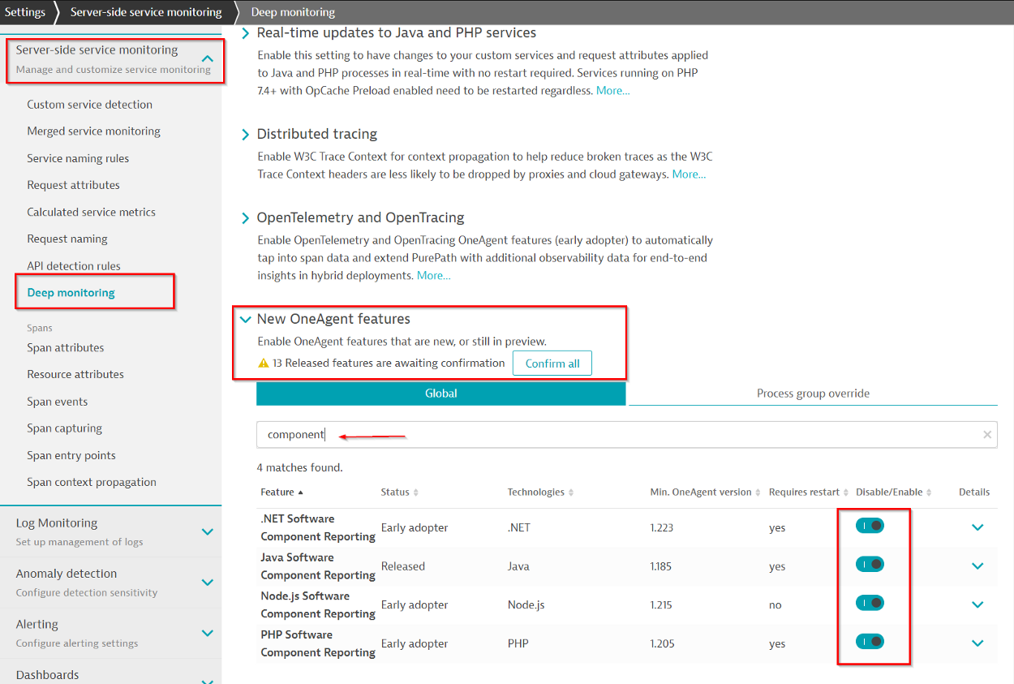The height and width of the screenshot is (684, 1014).
Task: Open Span entry points page
Action: (x=71, y=456)
